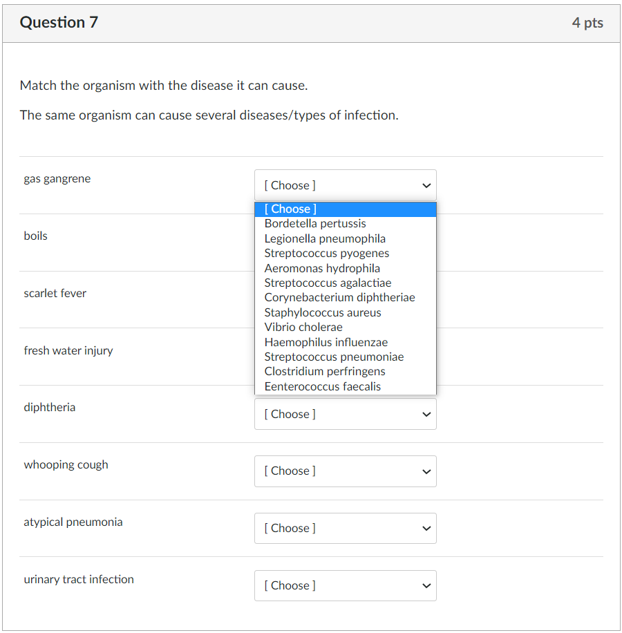Open the whooping cough dropdown
622x633 pixels.
coord(345,471)
